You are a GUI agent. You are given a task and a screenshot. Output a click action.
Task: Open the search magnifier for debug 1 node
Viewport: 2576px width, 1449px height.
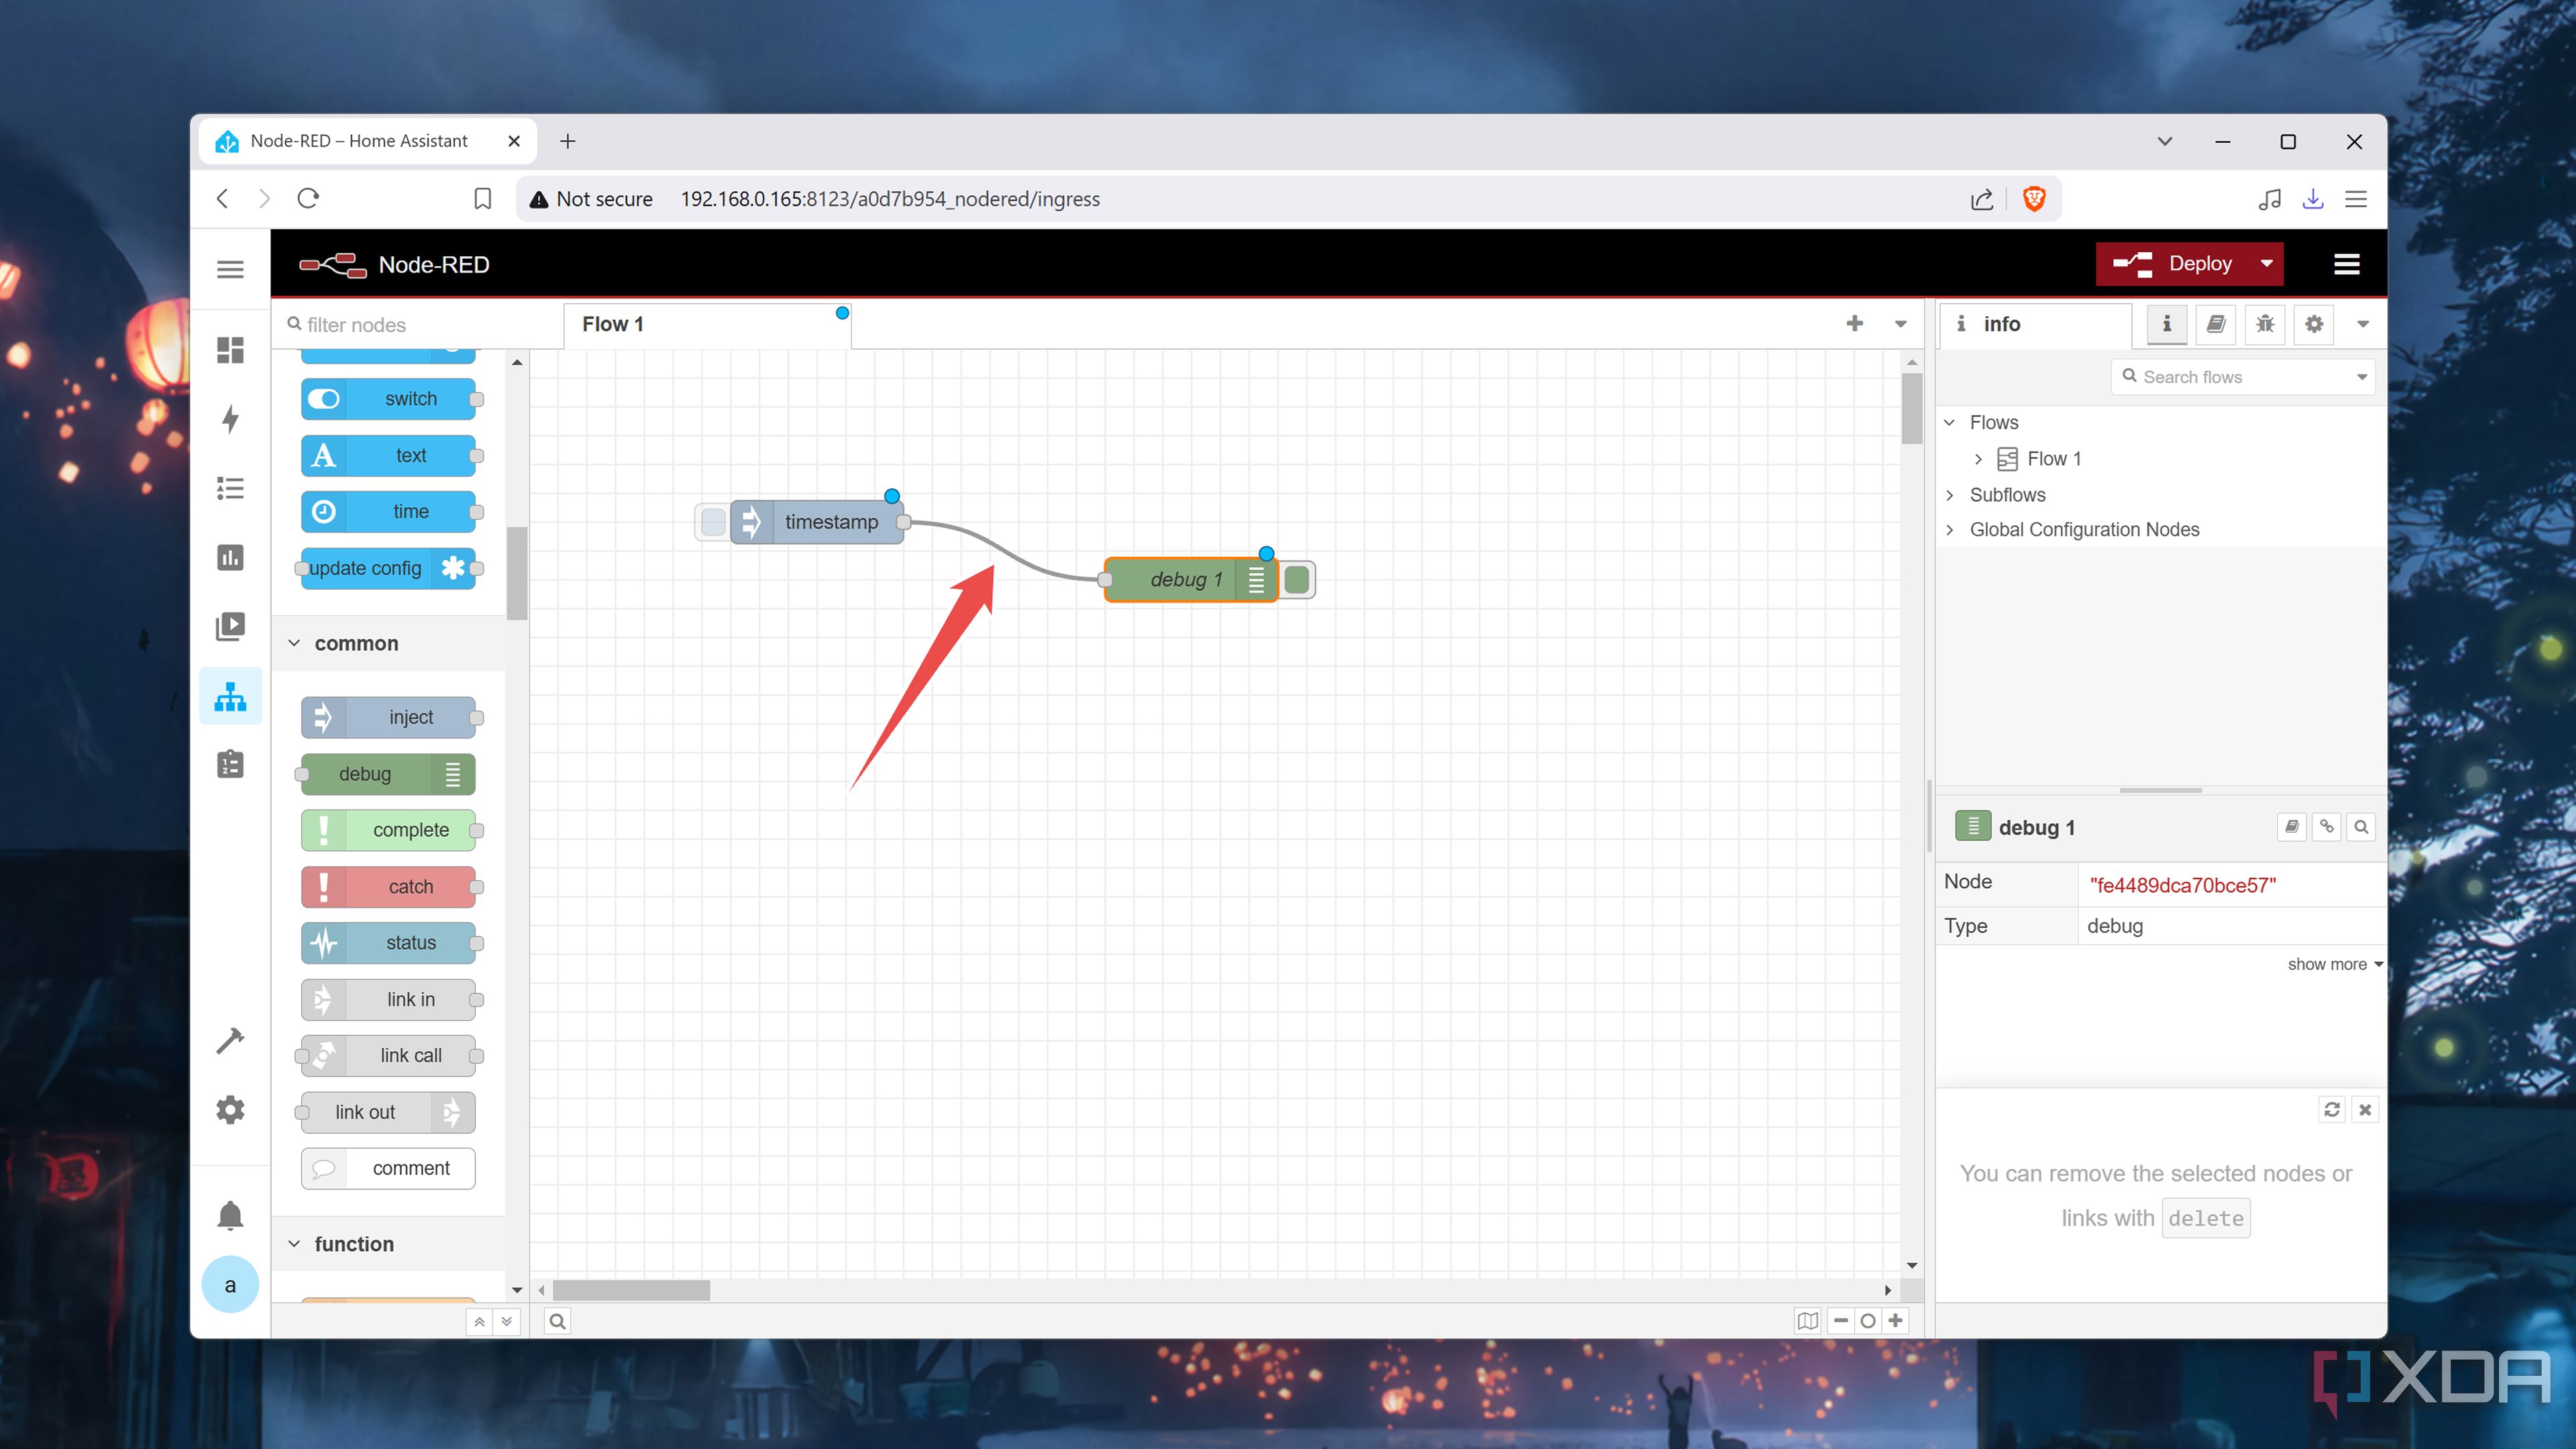coord(2361,827)
